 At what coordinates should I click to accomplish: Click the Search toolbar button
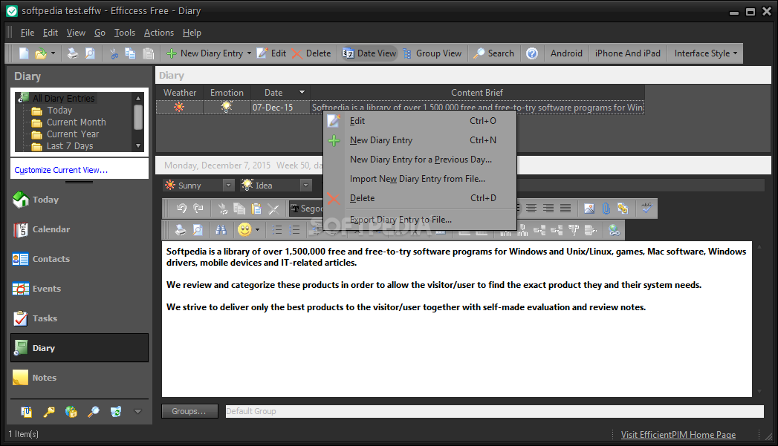pyautogui.click(x=493, y=53)
